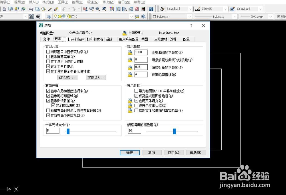Open the color control ByLayer dropdown

click(190, 17)
